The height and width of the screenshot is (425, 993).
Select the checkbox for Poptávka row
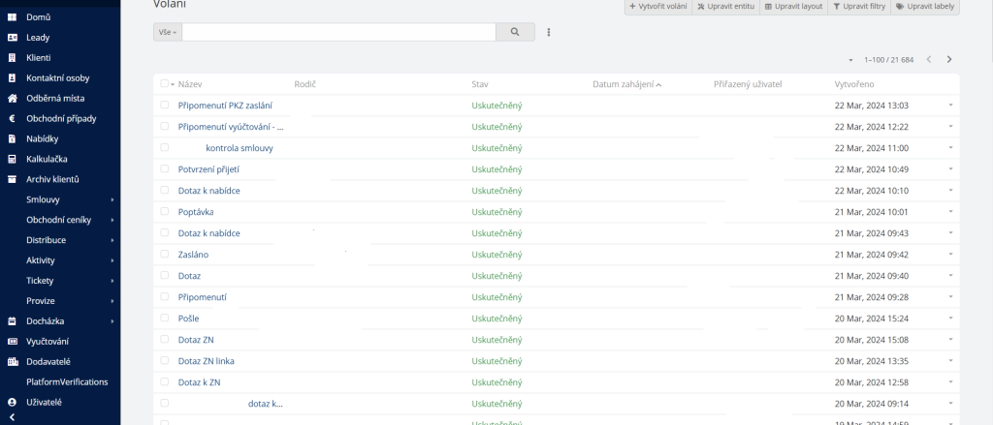pos(165,211)
